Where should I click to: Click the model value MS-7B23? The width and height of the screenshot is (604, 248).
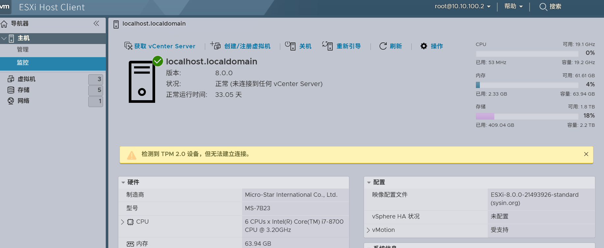coord(258,208)
